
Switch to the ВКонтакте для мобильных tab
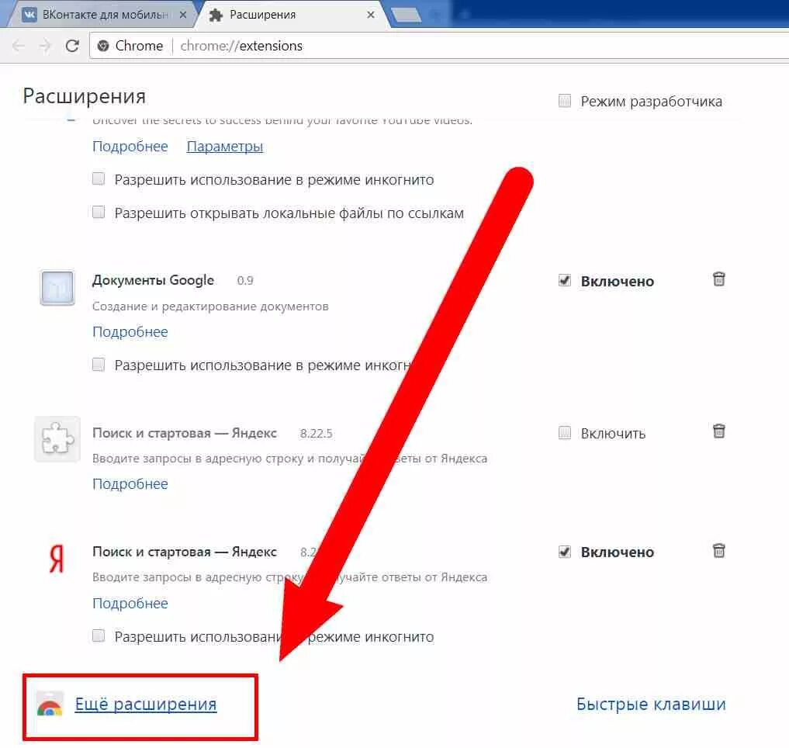pos(103,15)
